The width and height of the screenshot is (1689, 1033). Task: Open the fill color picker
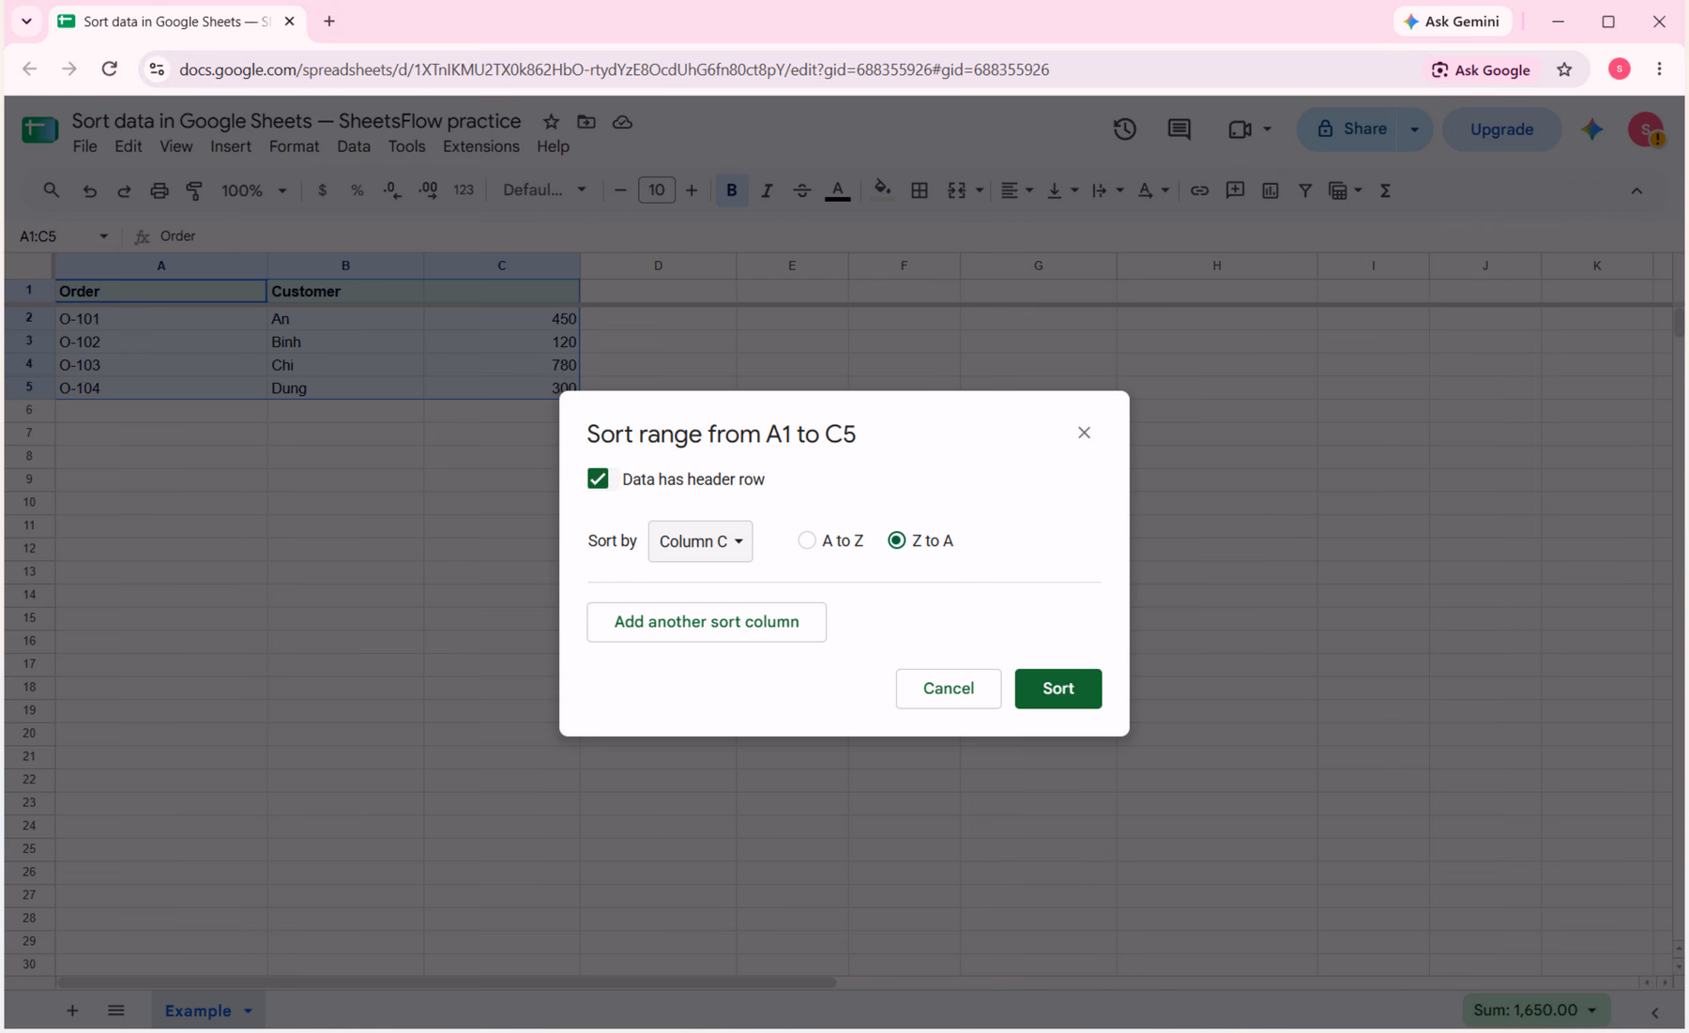coord(882,190)
